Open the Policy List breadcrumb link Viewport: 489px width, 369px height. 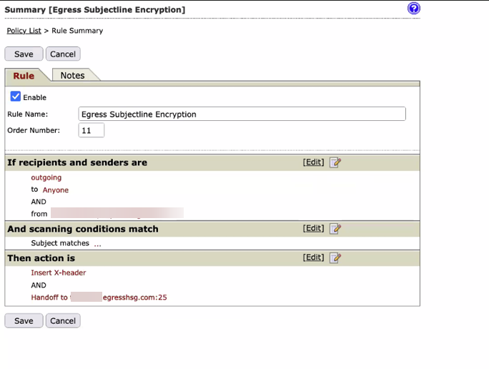tap(24, 31)
